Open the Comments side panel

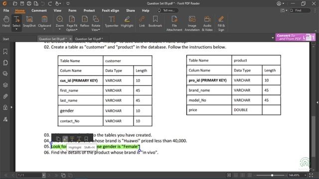5,74
